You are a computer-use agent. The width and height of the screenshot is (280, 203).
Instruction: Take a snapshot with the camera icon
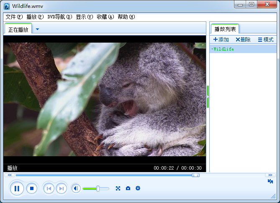[128, 188]
